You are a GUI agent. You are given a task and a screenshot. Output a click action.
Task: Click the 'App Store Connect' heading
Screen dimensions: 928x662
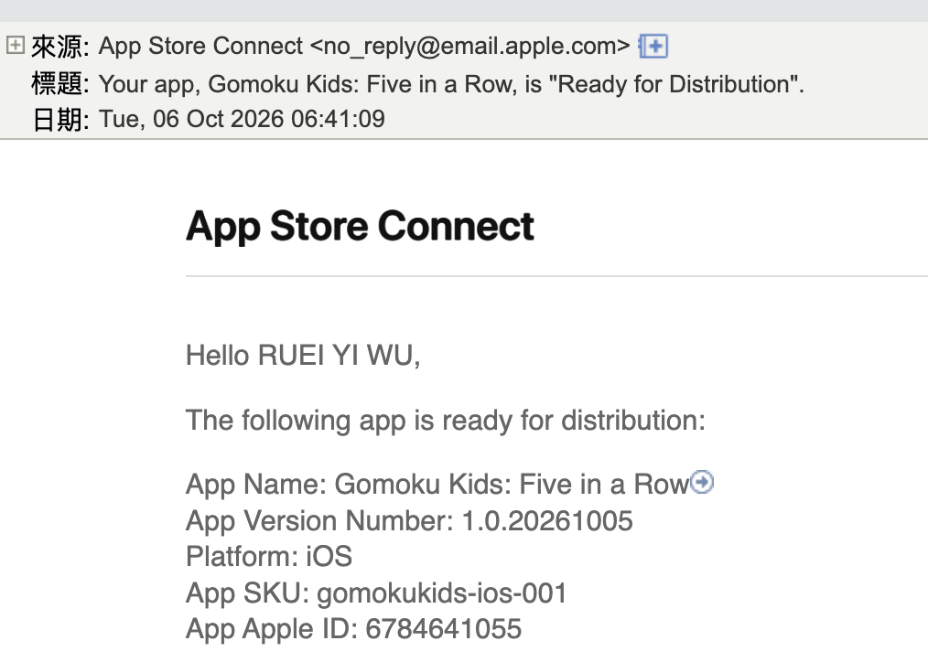point(360,226)
